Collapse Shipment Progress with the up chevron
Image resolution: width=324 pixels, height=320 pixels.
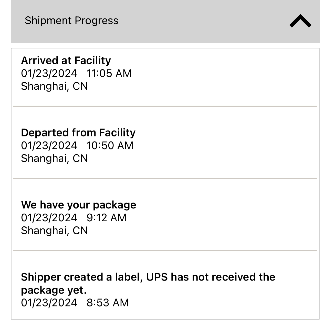(x=300, y=21)
